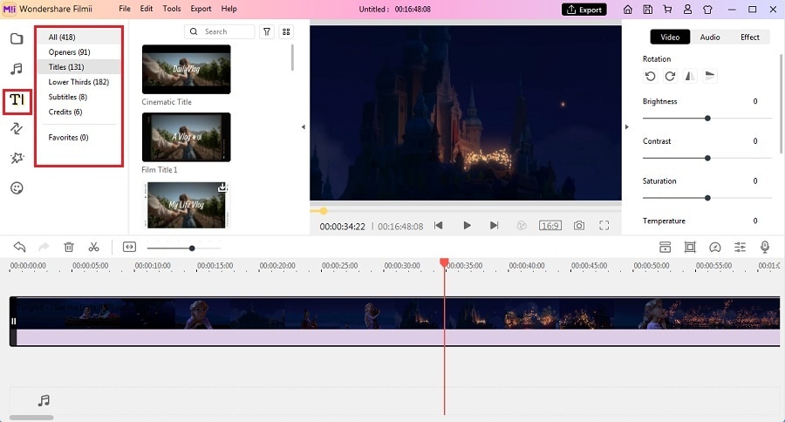The image size is (785, 422).
Task: Click the filter funnel icon
Action: click(x=267, y=31)
